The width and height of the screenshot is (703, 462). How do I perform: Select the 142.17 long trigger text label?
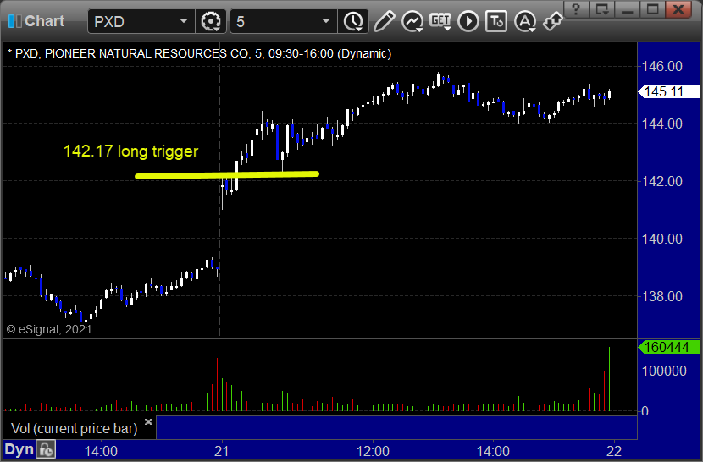130,151
